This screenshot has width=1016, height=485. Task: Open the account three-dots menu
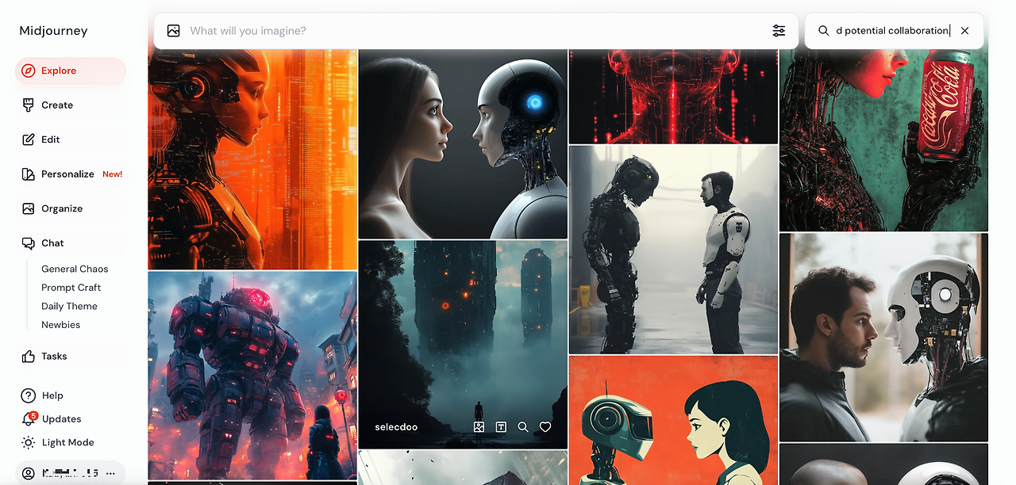click(x=111, y=473)
